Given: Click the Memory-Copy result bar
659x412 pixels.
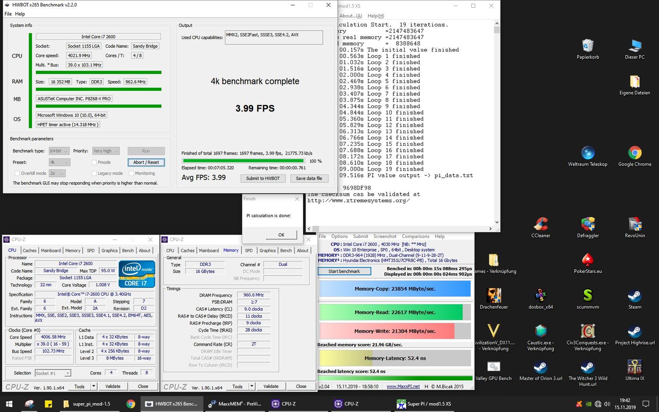Looking at the screenshot, I should tap(395, 289).
